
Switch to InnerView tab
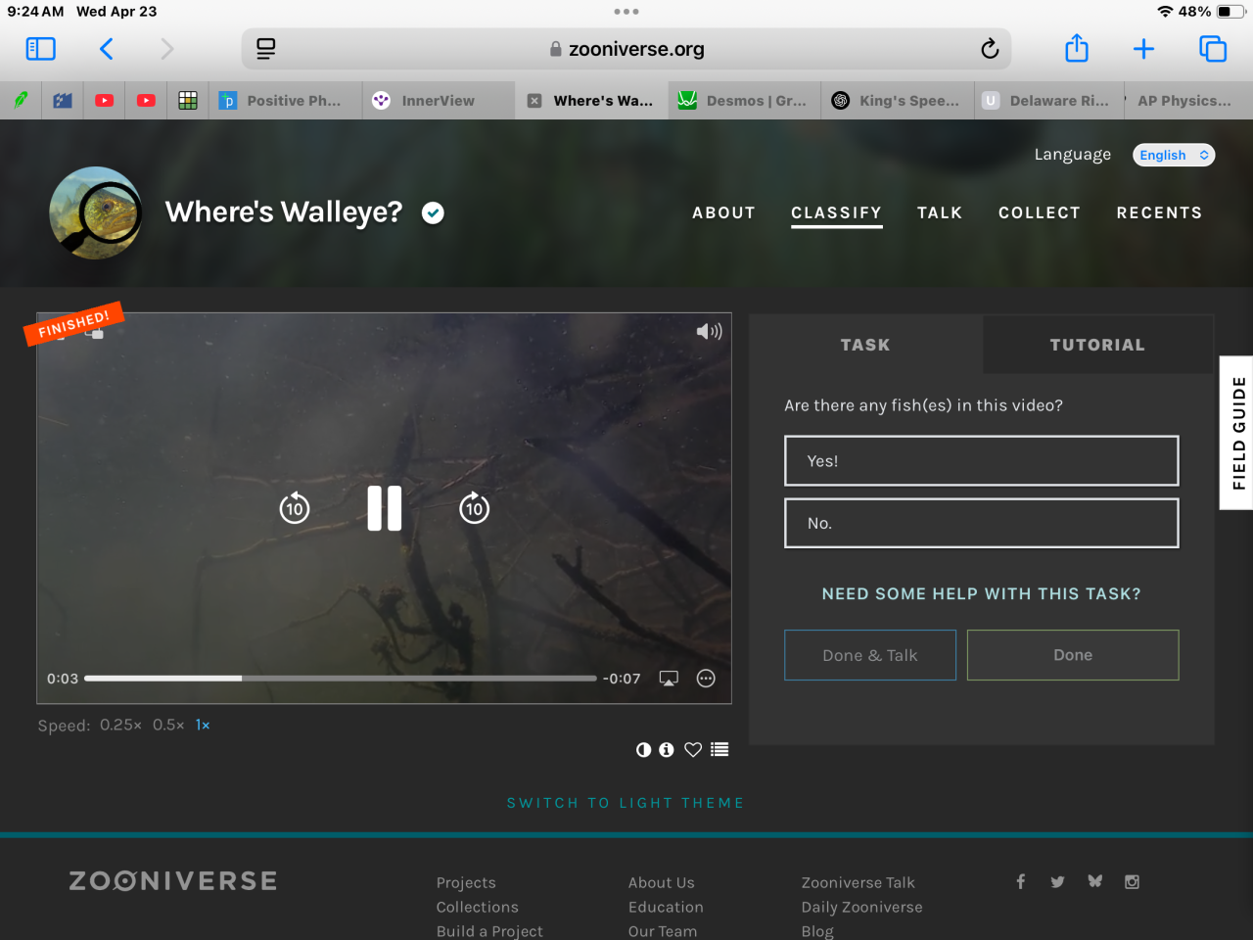coord(439,101)
